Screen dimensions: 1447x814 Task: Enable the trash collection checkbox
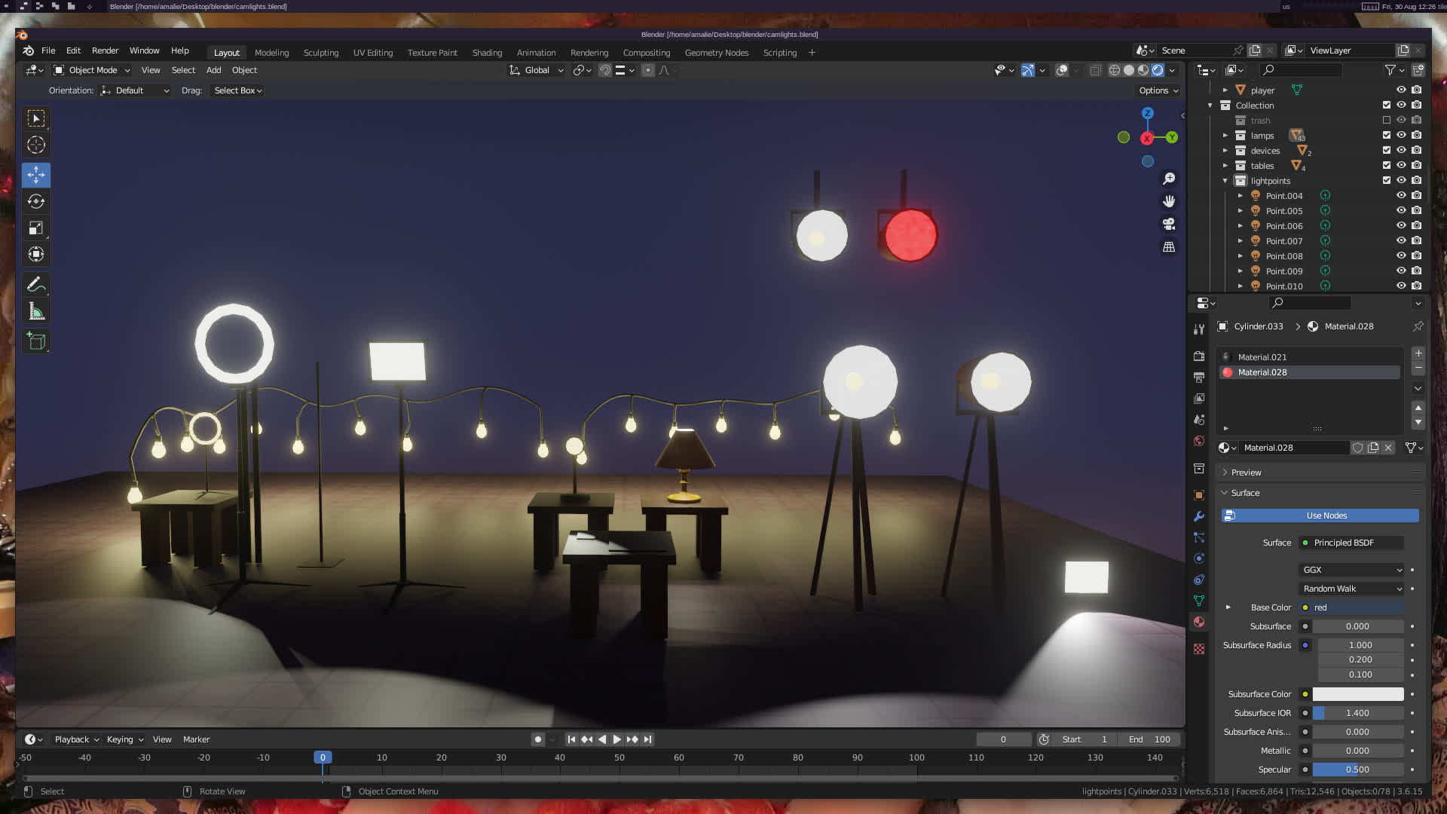pos(1386,120)
